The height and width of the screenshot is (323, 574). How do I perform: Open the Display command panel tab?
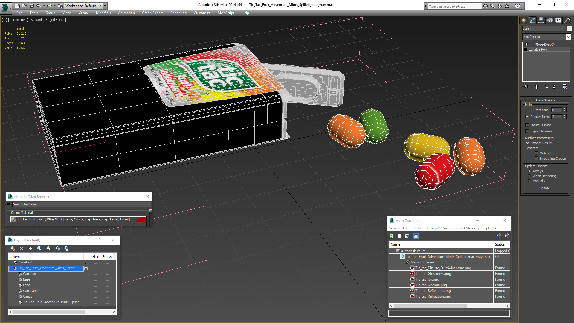(558, 20)
